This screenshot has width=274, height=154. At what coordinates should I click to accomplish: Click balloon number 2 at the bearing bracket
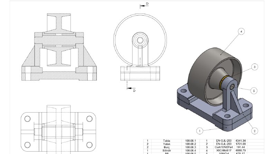[254, 131]
